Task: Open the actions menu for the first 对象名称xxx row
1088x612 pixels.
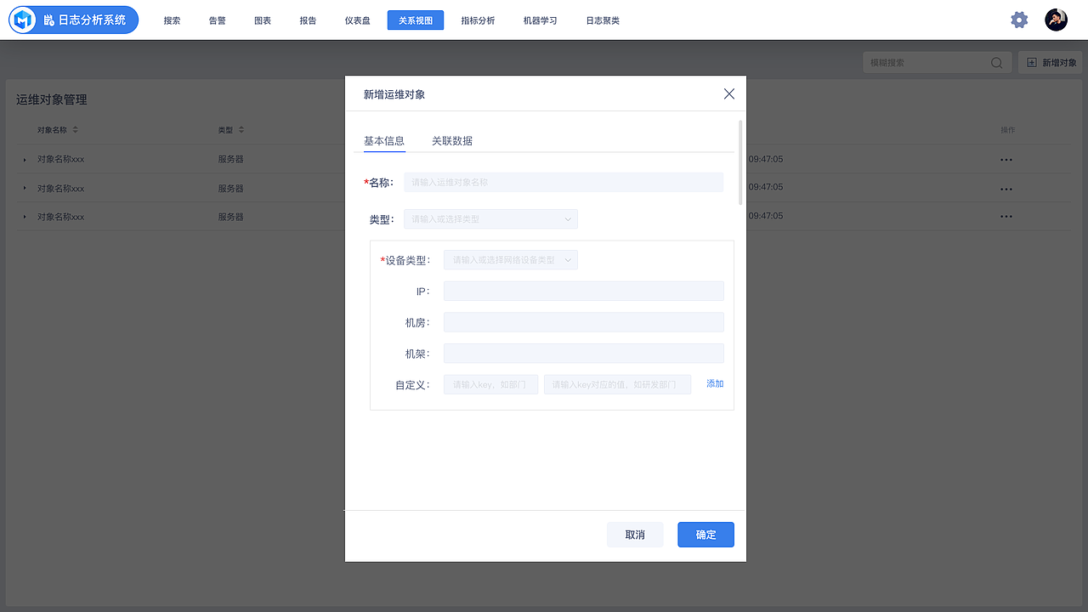Action: (1006, 159)
